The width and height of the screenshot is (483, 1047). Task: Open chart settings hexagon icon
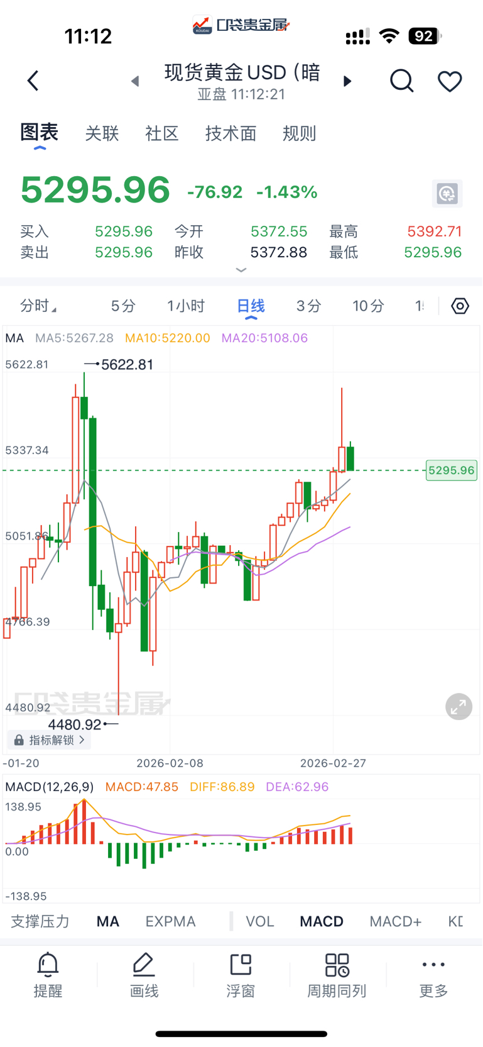click(x=460, y=306)
